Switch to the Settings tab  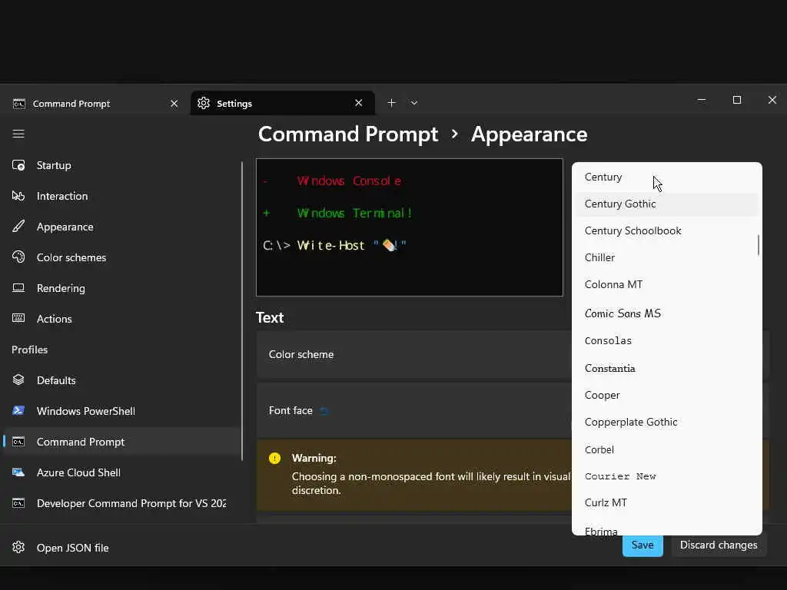pyautogui.click(x=283, y=103)
